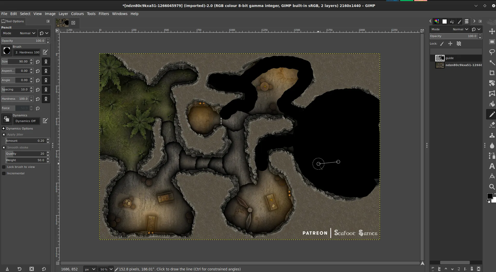
Task: Select the Bucket Fill tool
Action: (492, 104)
